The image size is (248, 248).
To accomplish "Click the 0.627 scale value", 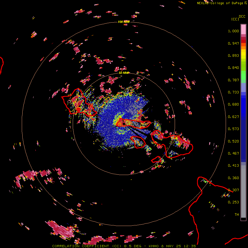I will tap(233, 117).
